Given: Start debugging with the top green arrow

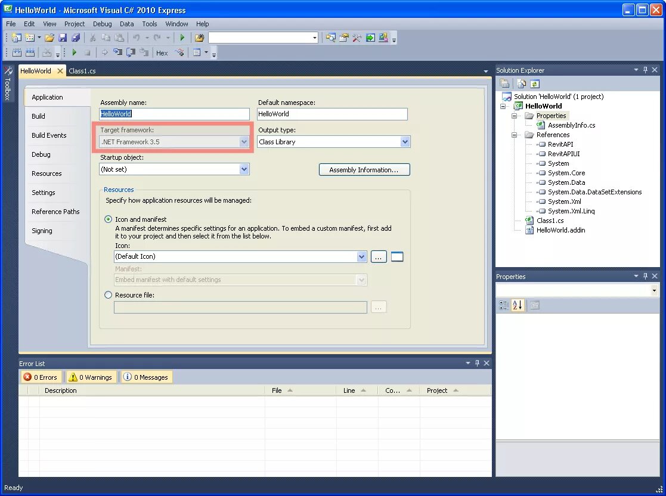Looking at the screenshot, I should pos(182,38).
